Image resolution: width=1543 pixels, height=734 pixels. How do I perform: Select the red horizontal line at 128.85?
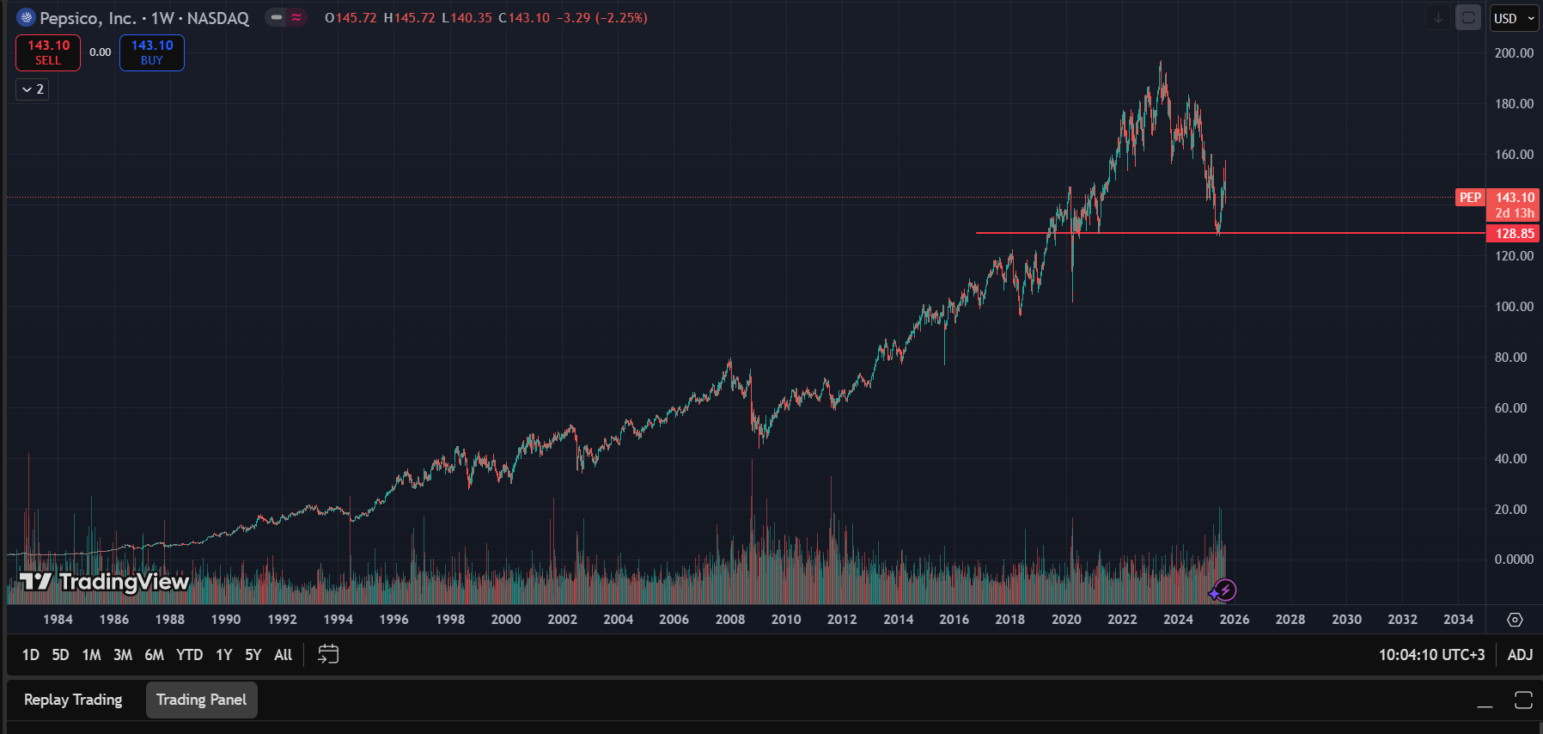tap(1230, 233)
